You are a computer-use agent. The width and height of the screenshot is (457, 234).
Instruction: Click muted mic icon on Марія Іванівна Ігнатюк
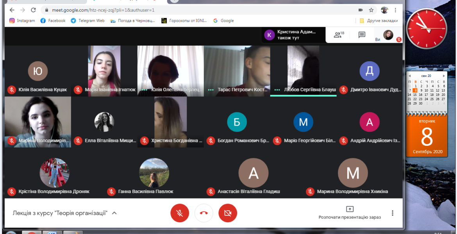(78, 90)
